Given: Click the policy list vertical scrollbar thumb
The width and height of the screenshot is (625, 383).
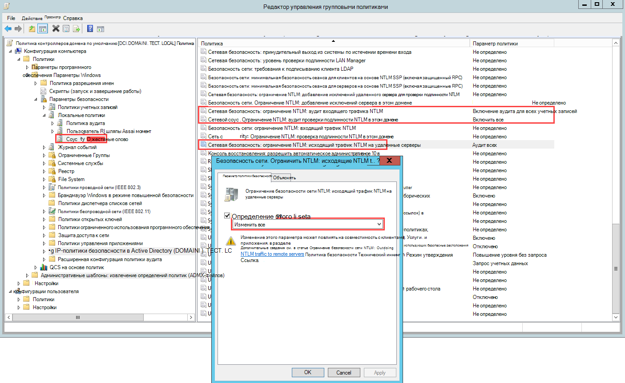Looking at the screenshot, I should coord(616,269).
